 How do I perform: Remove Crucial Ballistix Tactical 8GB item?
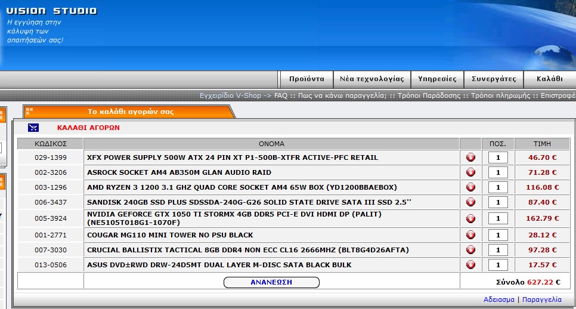click(x=470, y=250)
